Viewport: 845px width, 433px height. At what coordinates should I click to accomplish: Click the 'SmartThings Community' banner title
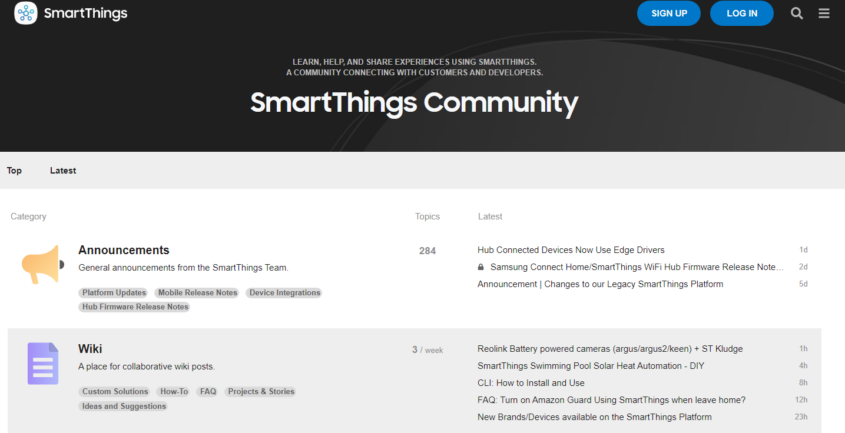click(415, 102)
